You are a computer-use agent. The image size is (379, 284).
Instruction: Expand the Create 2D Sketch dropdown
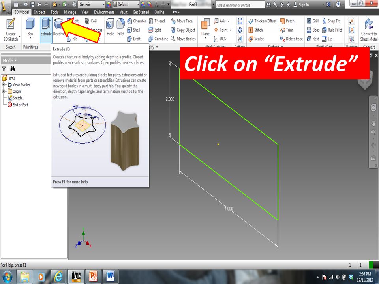click(x=19, y=37)
